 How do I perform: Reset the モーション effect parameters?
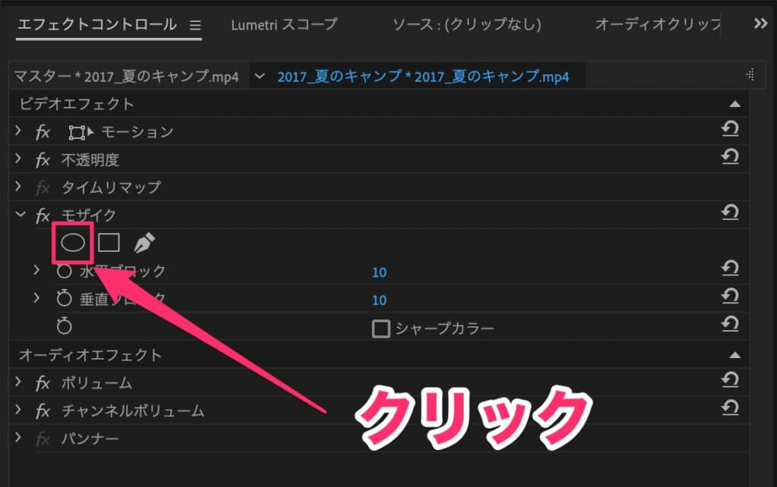(x=729, y=130)
